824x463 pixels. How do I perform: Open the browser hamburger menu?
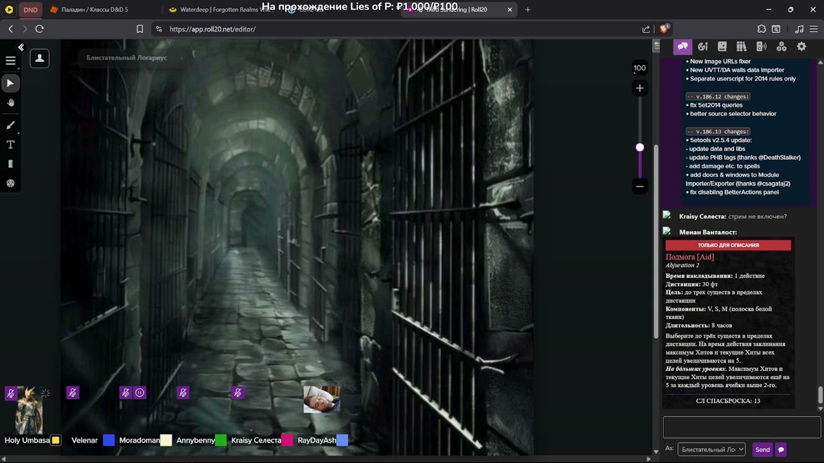tap(815, 29)
